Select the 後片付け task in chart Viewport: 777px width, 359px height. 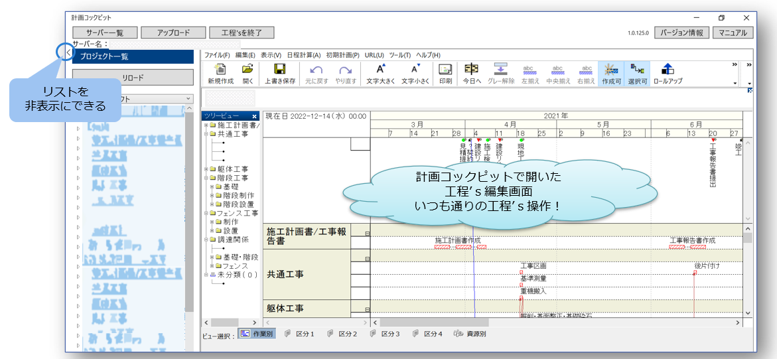point(707,266)
